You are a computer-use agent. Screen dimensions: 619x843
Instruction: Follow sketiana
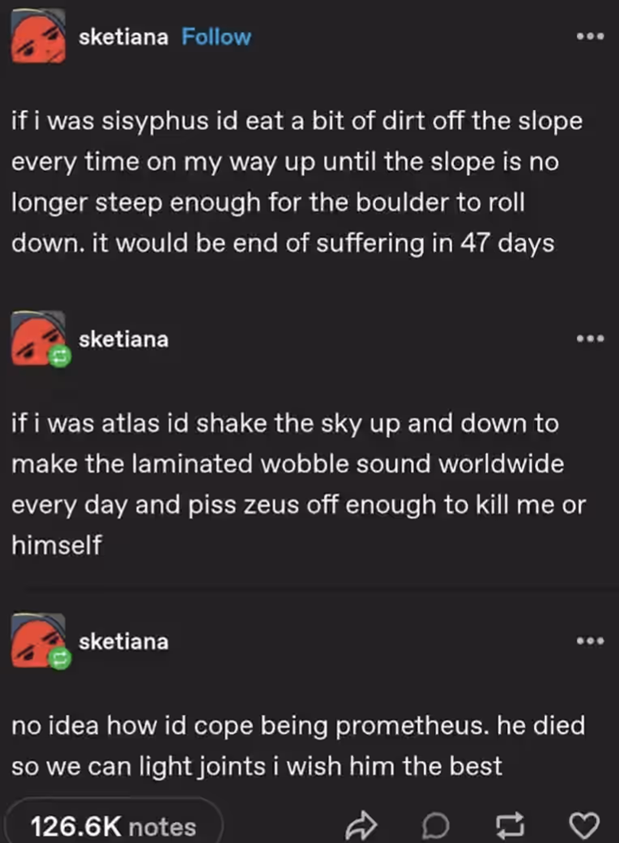click(216, 37)
